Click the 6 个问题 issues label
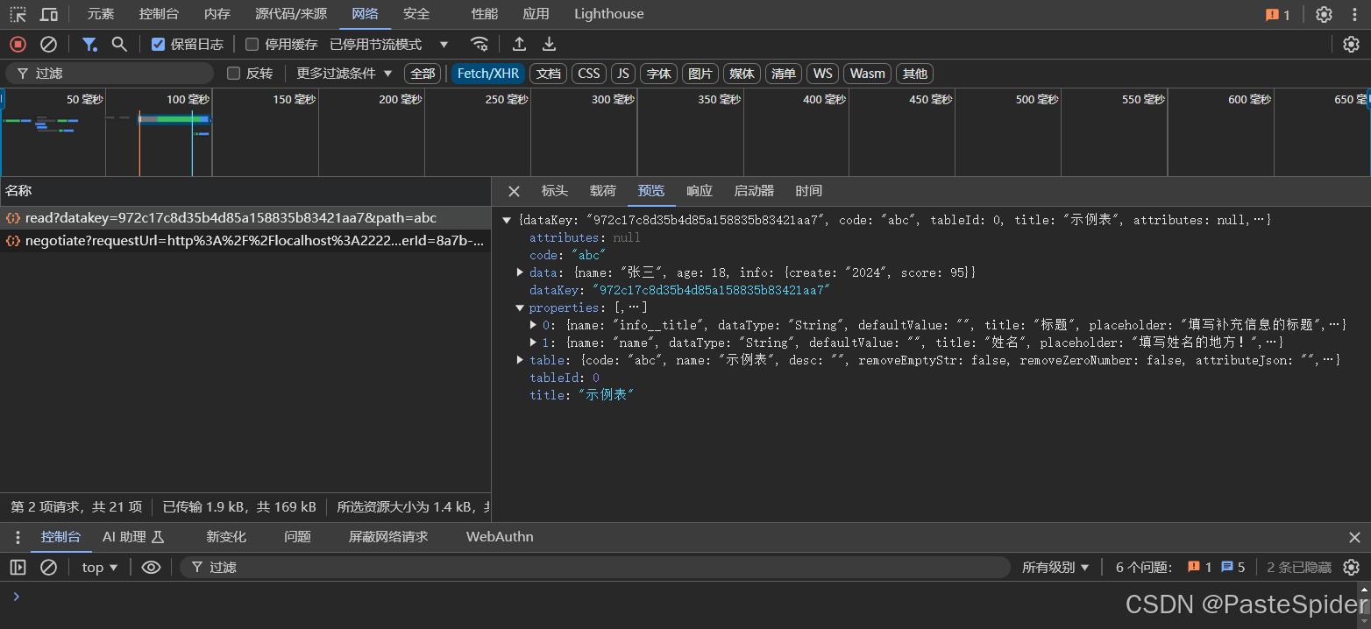 [1144, 568]
